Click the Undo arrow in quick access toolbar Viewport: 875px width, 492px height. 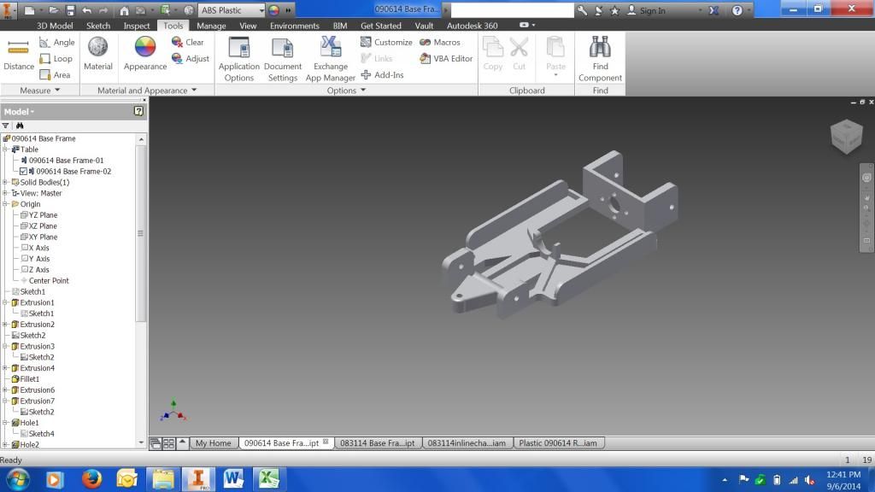click(87, 10)
